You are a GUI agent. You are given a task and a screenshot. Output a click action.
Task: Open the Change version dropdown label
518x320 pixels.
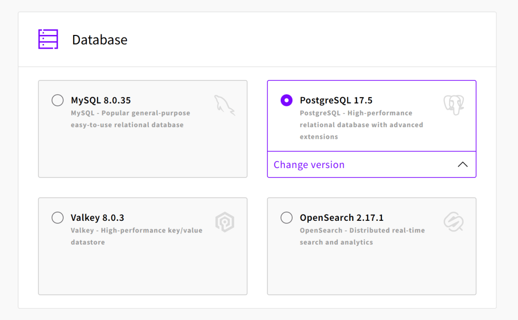[309, 165]
